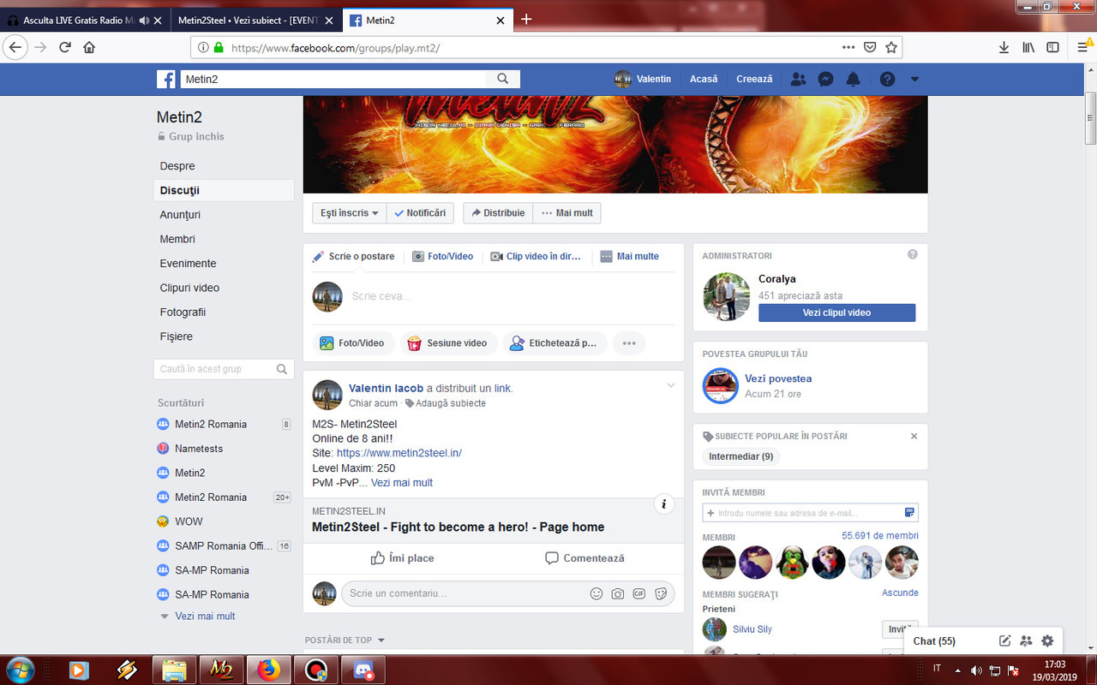1097x685 pixels.
Task: Open the help question mark icon
Action: click(x=887, y=79)
